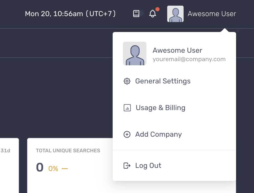Click the large profile avatar in dropdown

coord(135,53)
